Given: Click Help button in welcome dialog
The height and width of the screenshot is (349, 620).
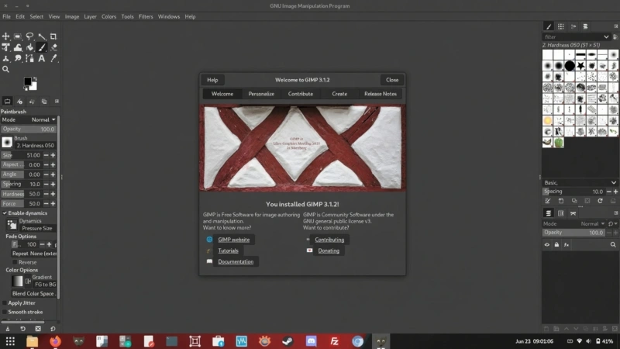Looking at the screenshot, I should tap(212, 80).
